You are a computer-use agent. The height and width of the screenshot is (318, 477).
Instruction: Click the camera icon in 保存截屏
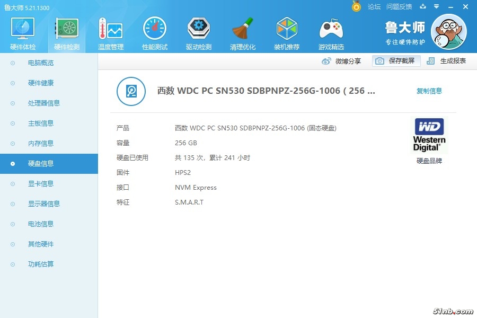pos(379,61)
